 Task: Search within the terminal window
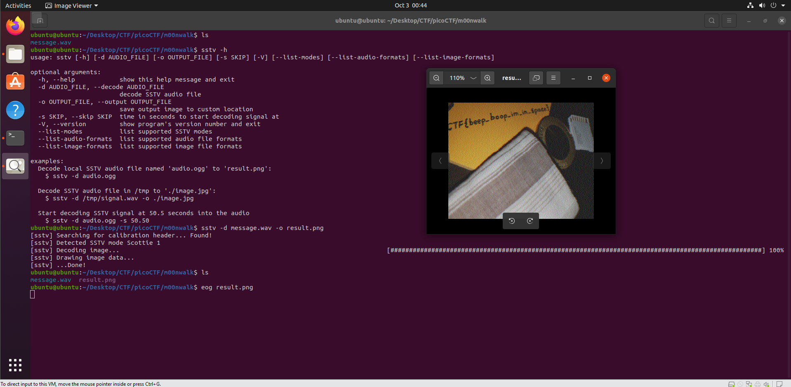pos(711,21)
